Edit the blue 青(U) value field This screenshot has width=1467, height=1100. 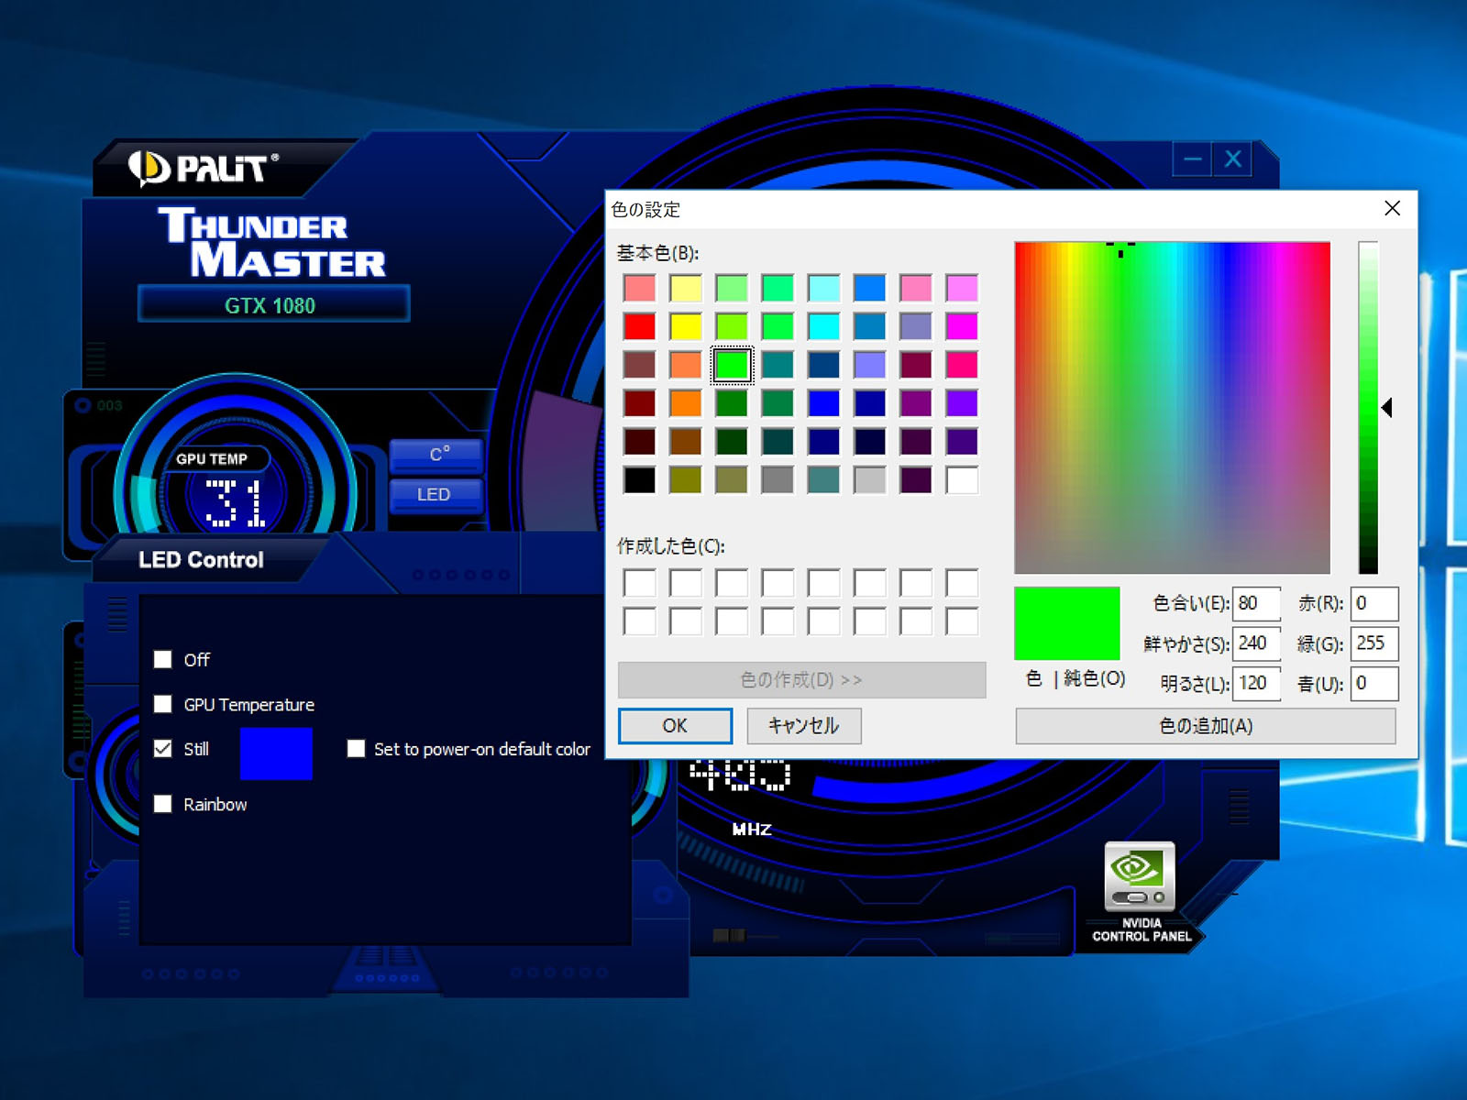point(1373,683)
